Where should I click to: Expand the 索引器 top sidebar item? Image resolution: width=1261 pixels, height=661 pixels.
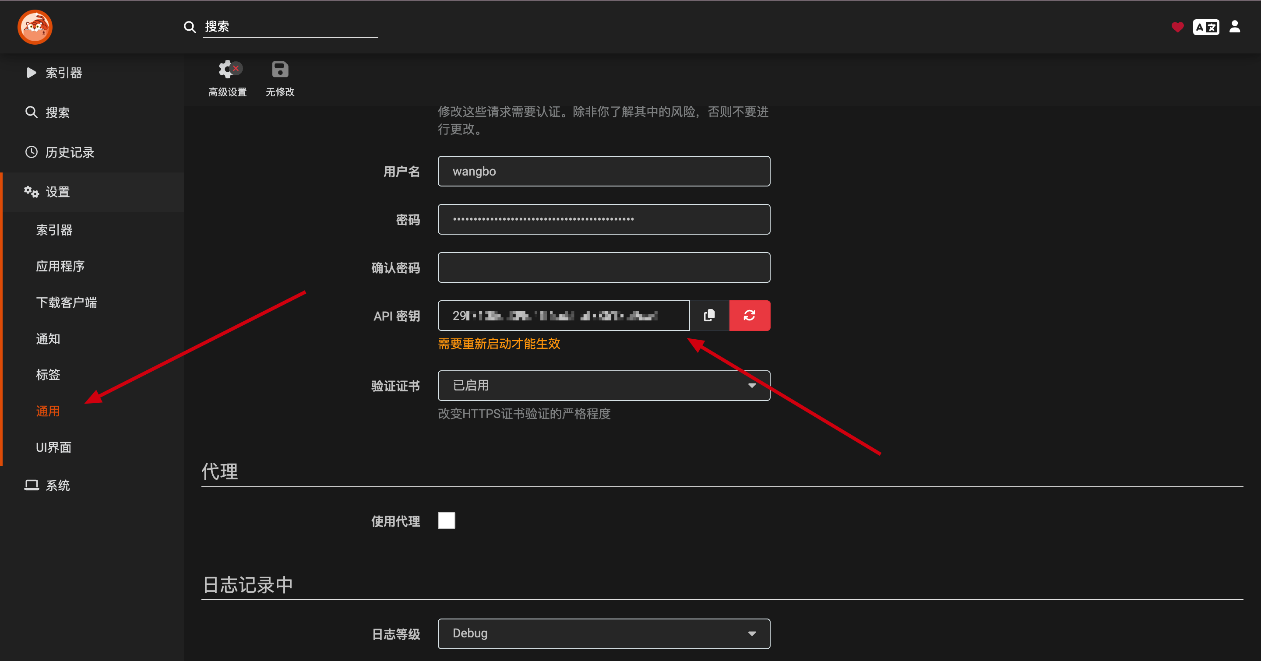(63, 73)
